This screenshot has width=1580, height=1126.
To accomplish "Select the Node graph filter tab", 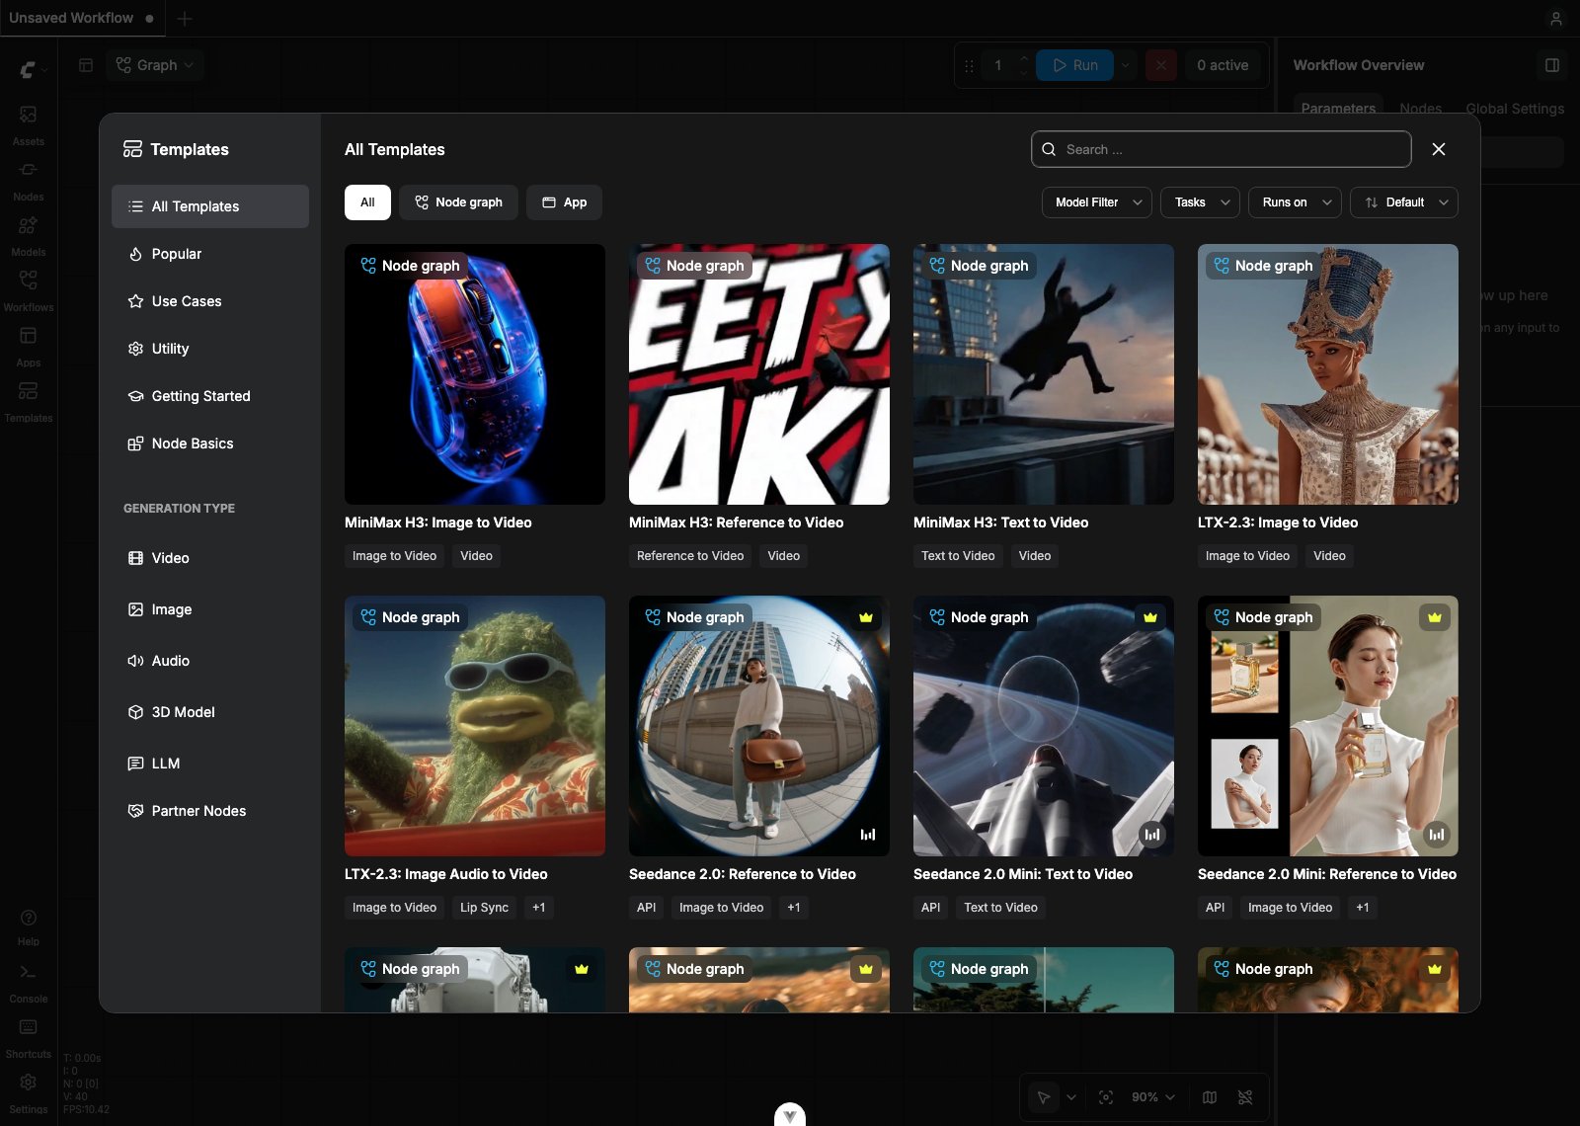I will pyautogui.click(x=459, y=202).
